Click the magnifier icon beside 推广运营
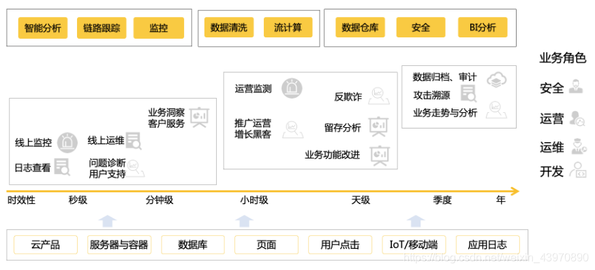This screenshot has width=595, height=270. click(293, 129)
